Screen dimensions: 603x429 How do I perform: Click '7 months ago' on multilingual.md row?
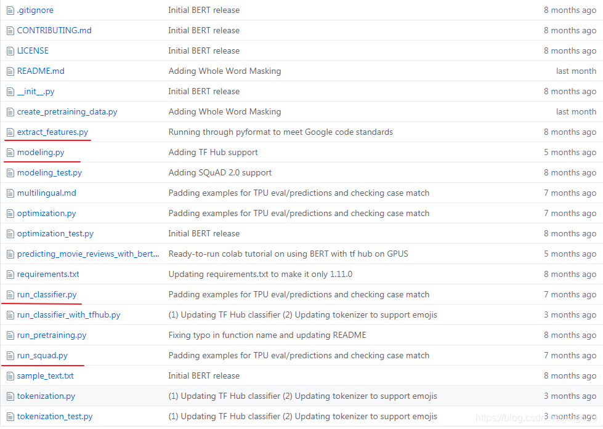570,193
